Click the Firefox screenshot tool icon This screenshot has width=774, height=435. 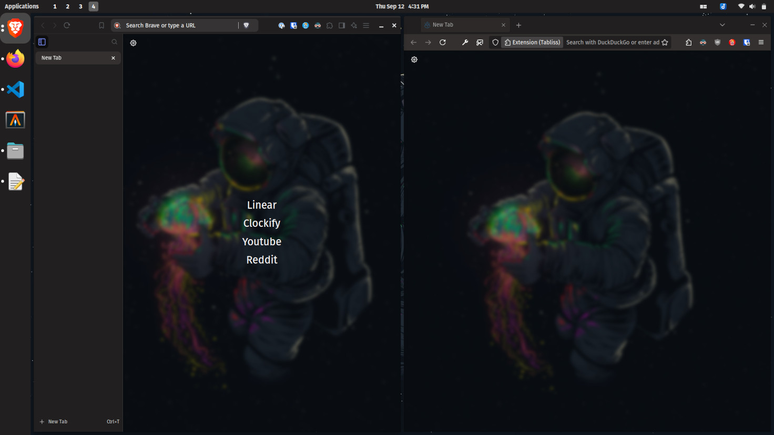(480, 43)
